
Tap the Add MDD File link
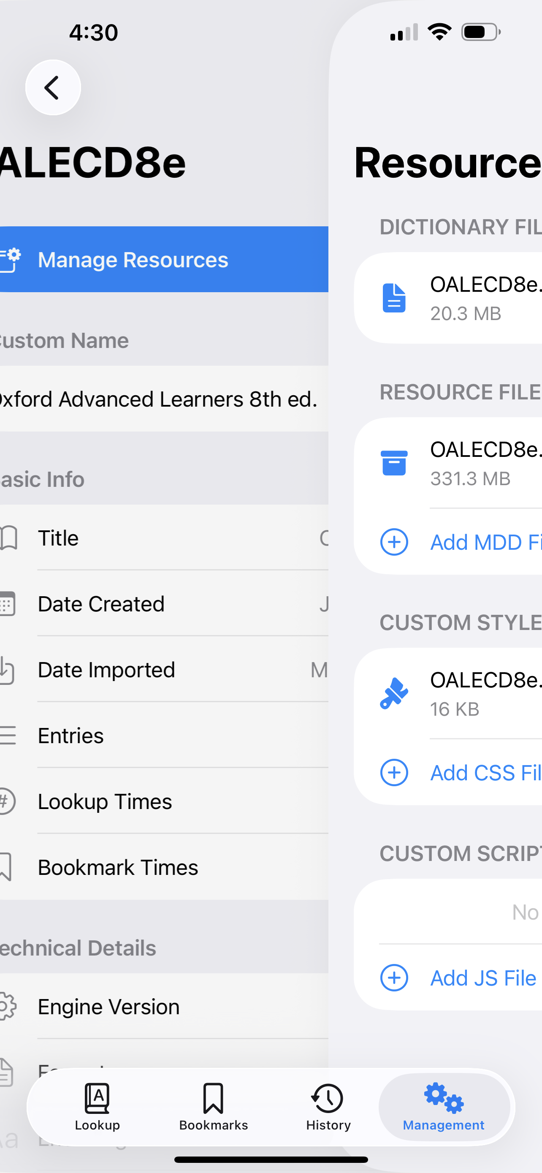coord(485,542)
